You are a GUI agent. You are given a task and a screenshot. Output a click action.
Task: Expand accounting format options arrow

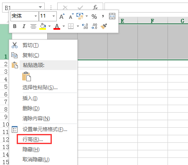point(86,16)
